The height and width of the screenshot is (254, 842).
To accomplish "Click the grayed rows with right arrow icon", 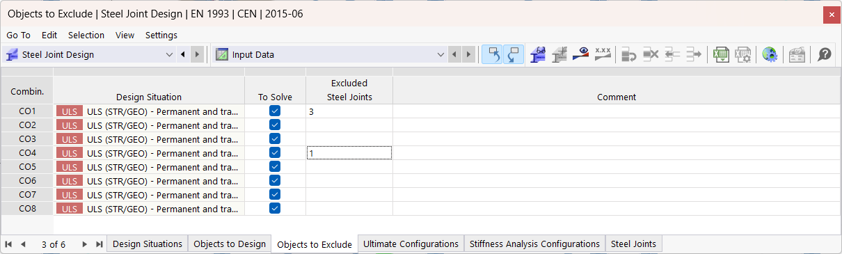I will click(x=694, y=54).
